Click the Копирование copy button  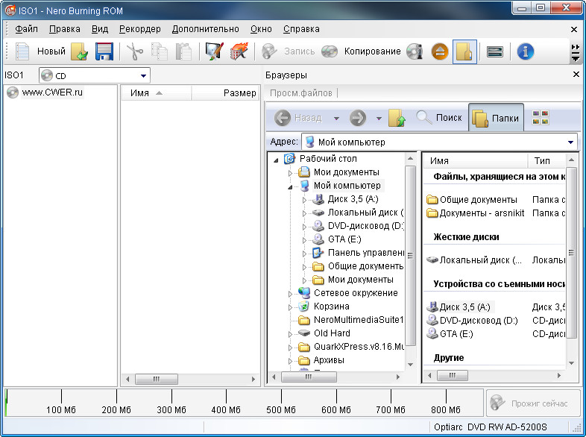[x=371, y=51]
